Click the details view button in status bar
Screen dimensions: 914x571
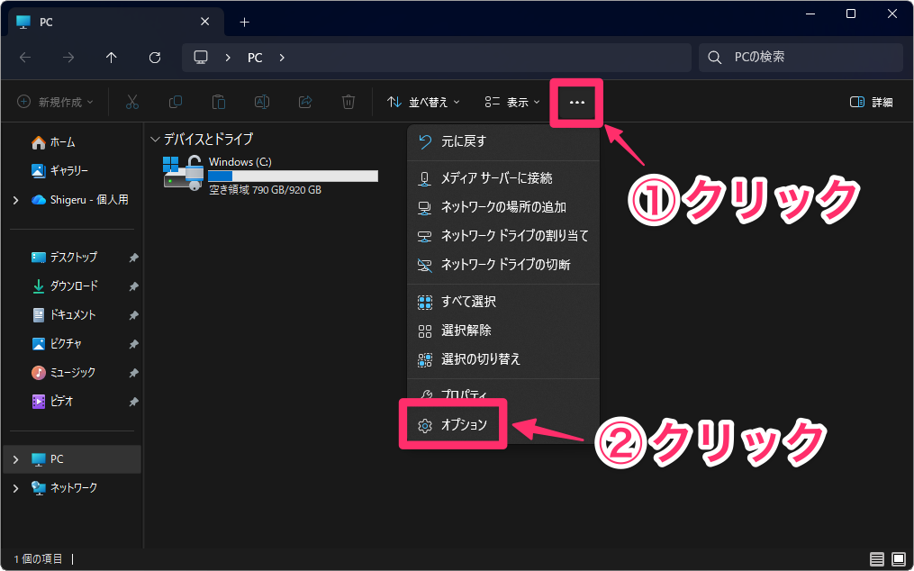click(877, 558)
